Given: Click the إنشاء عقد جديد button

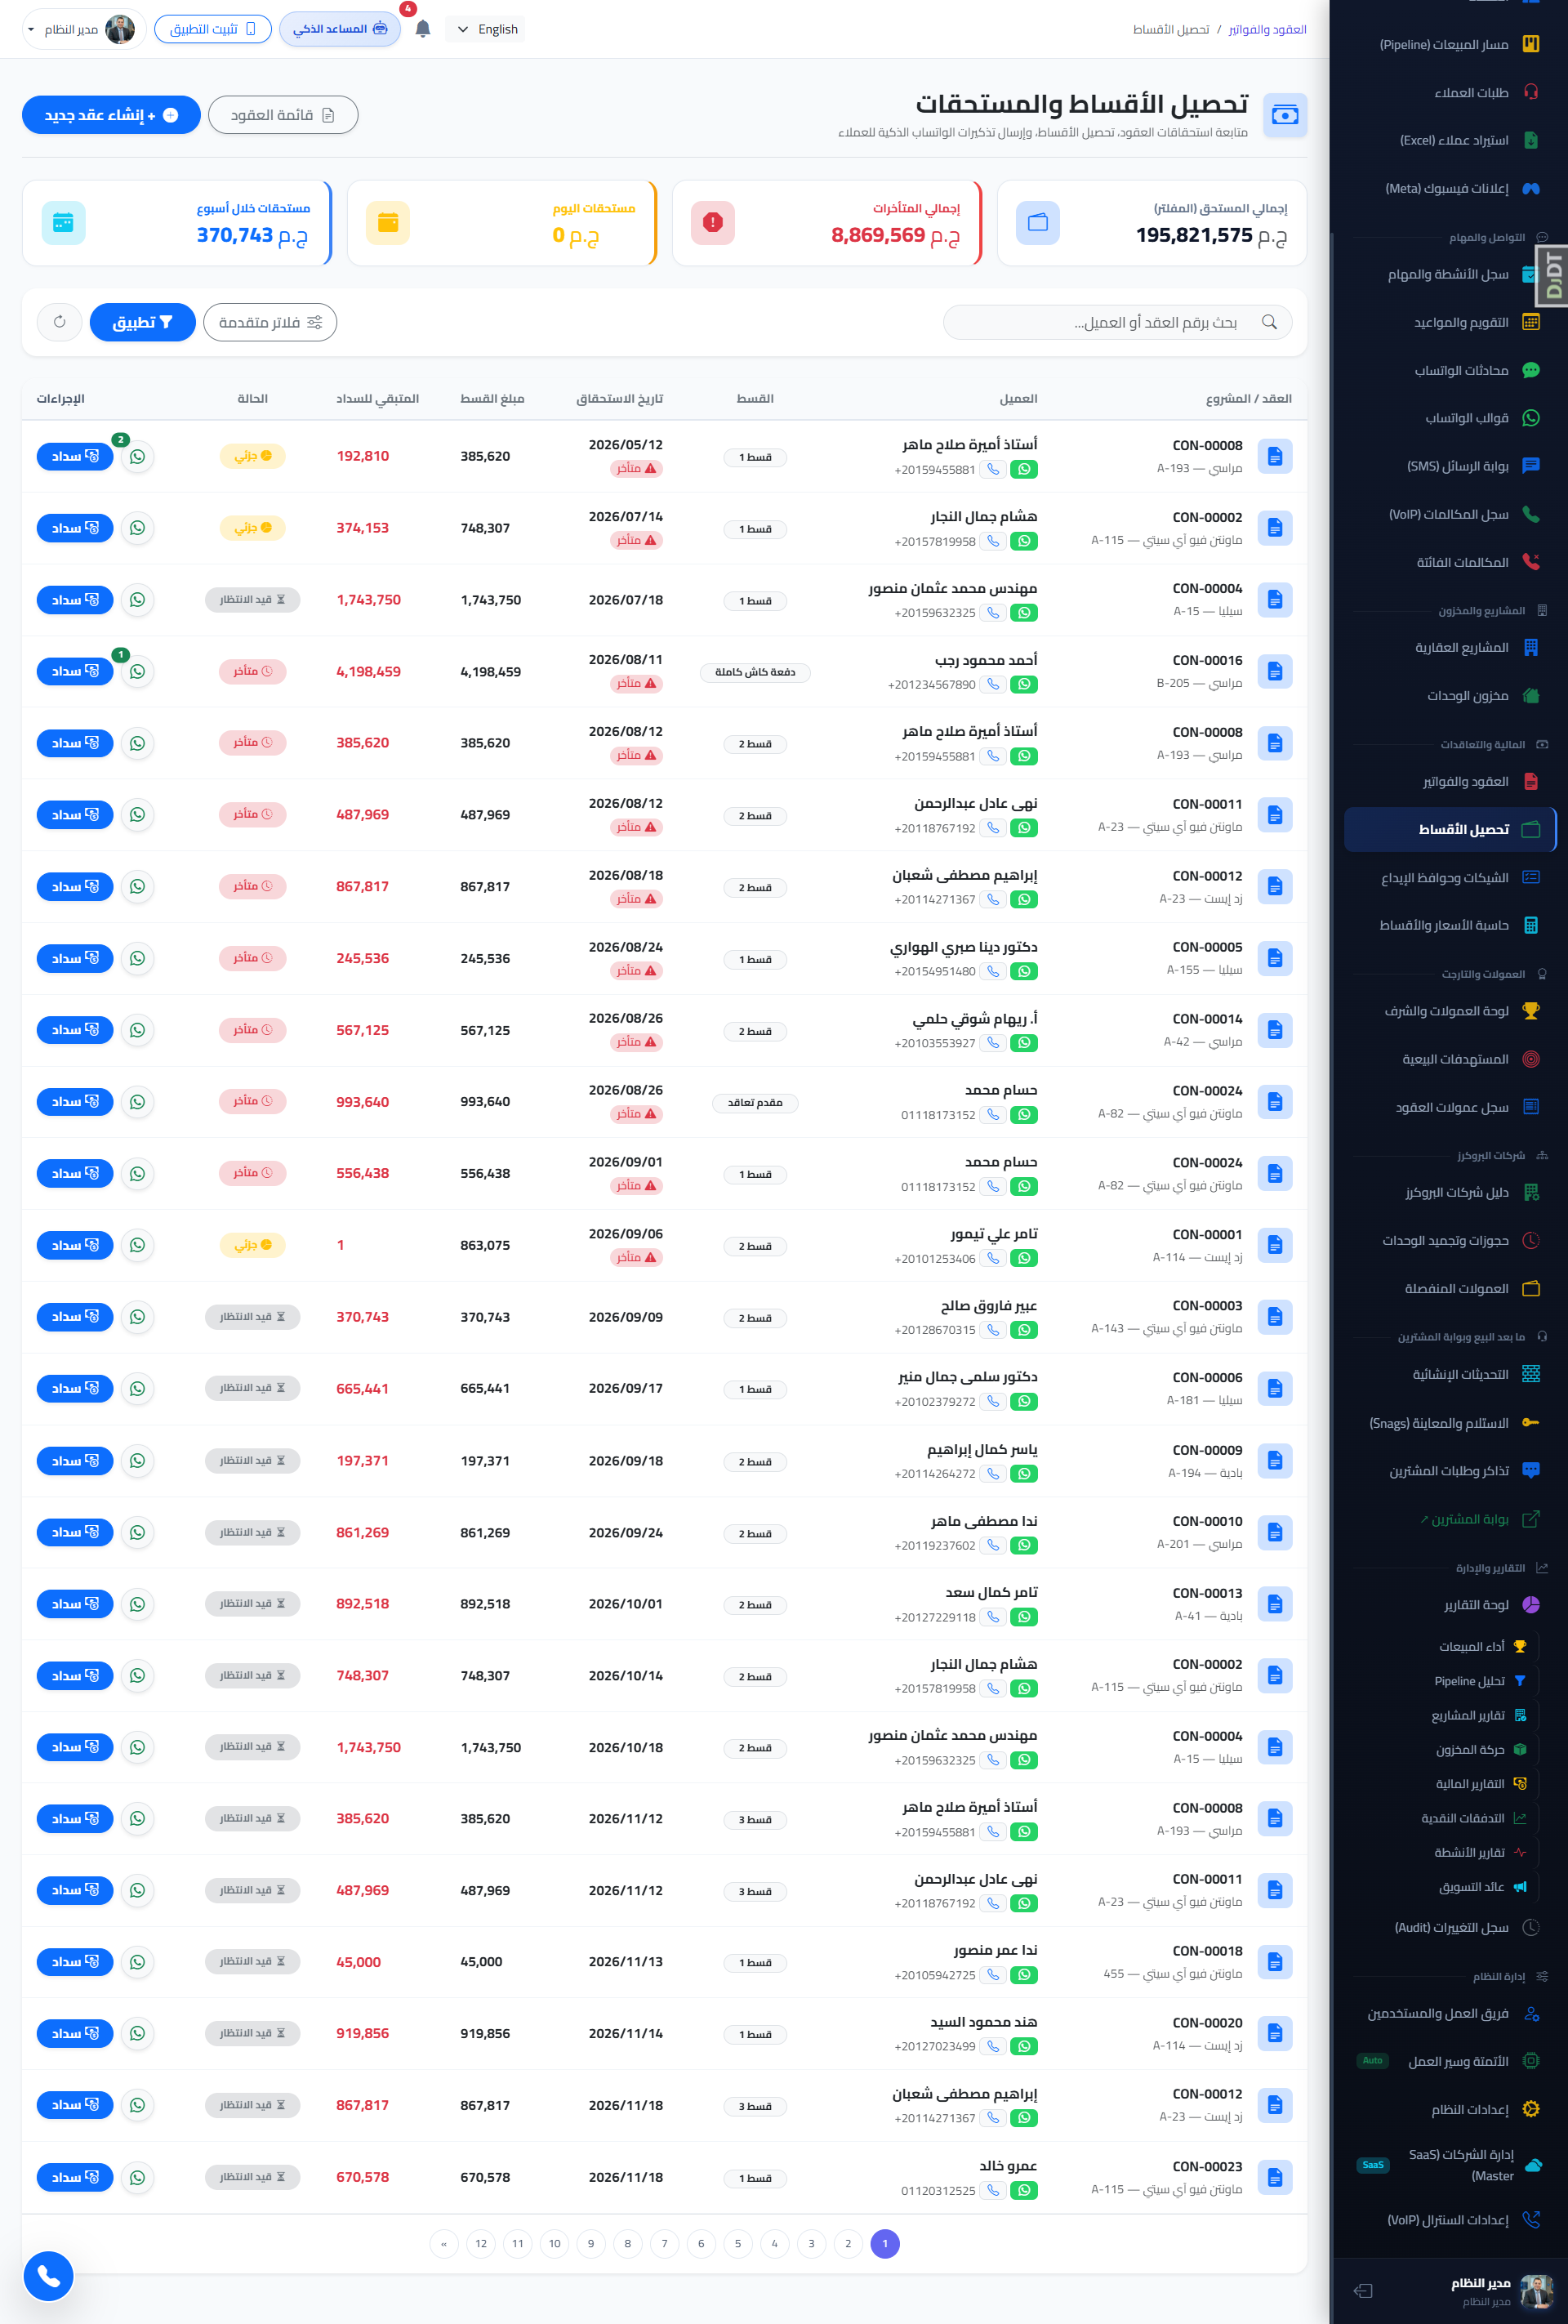Looking at the screenshot, I should pos(111,115).
